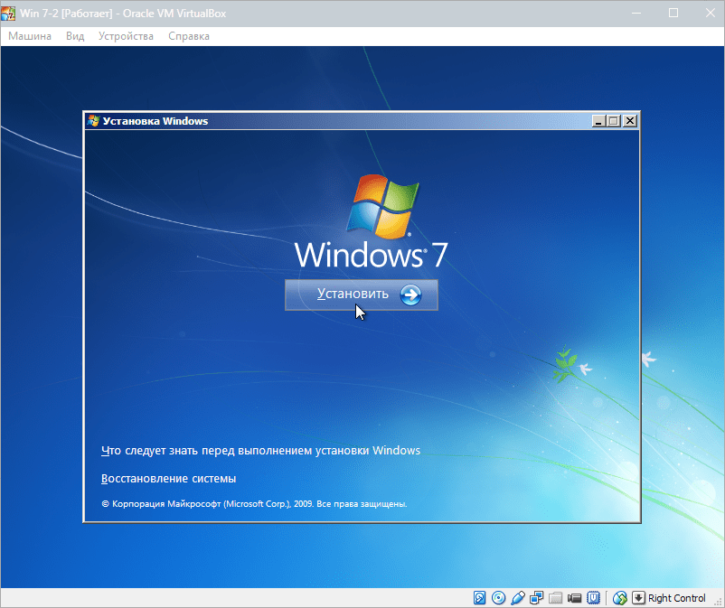The width and height of the screenshot is (725, 608).
Task: Minimize the Установка Windows dialog
Action: point(598,121)
